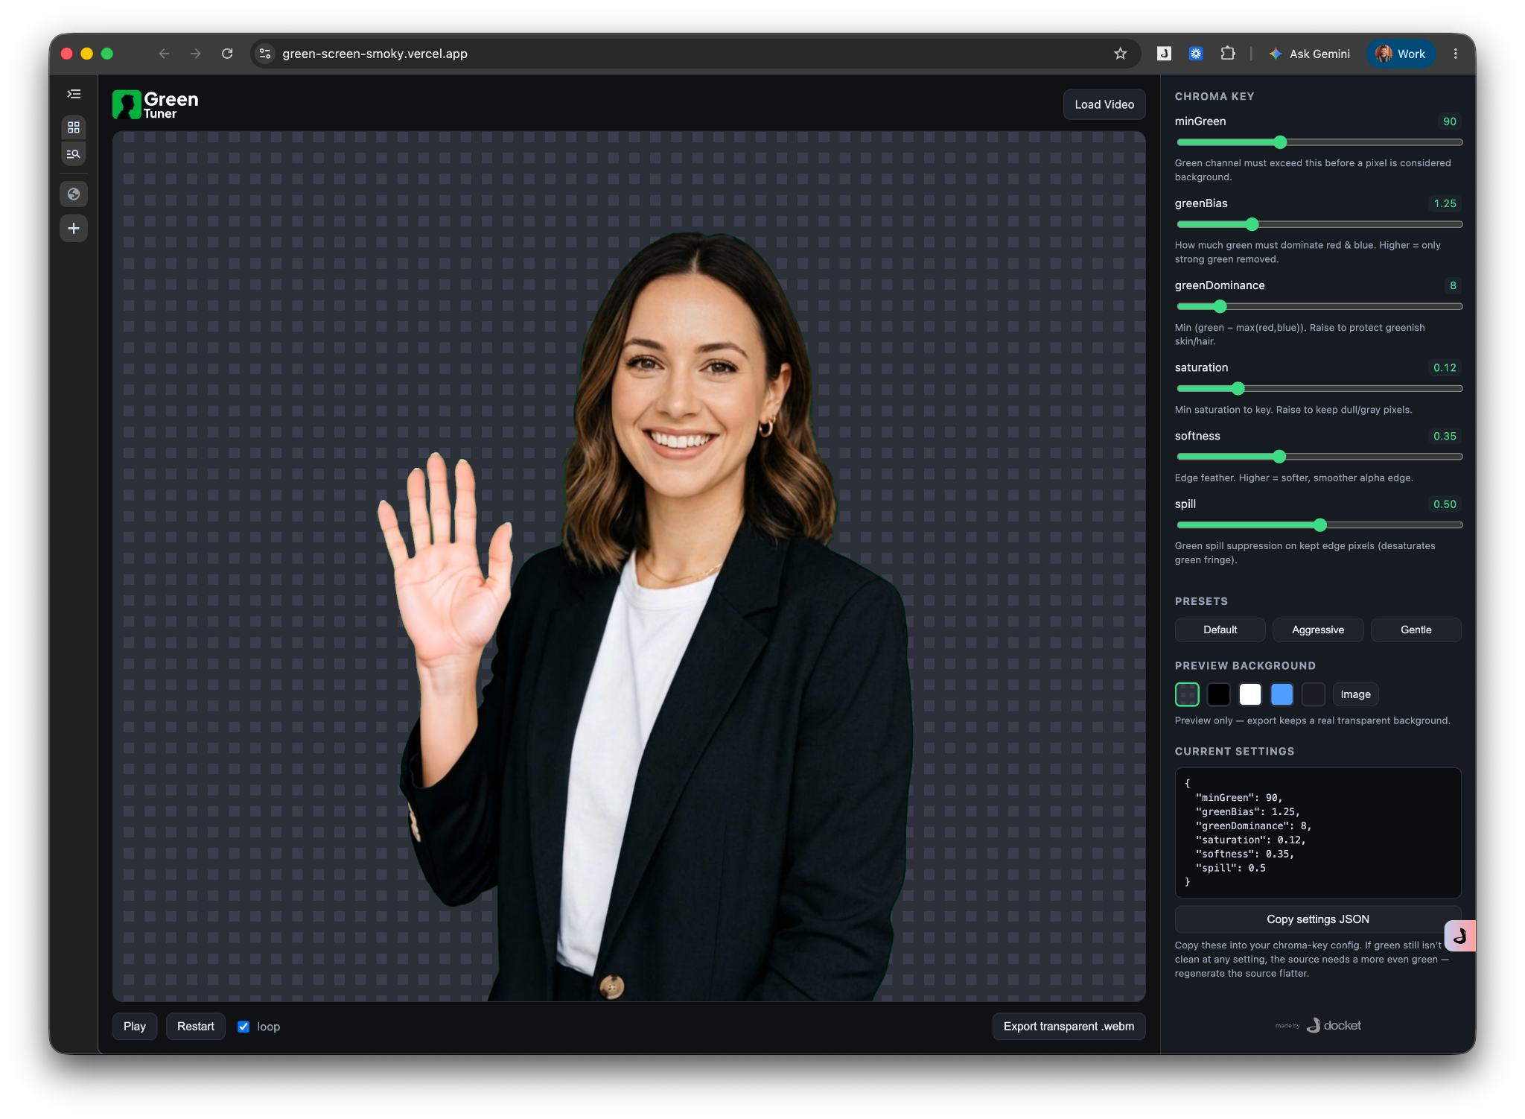Go back with the browser back arrow
The image size is (1525, 1119).
[164, 54]
